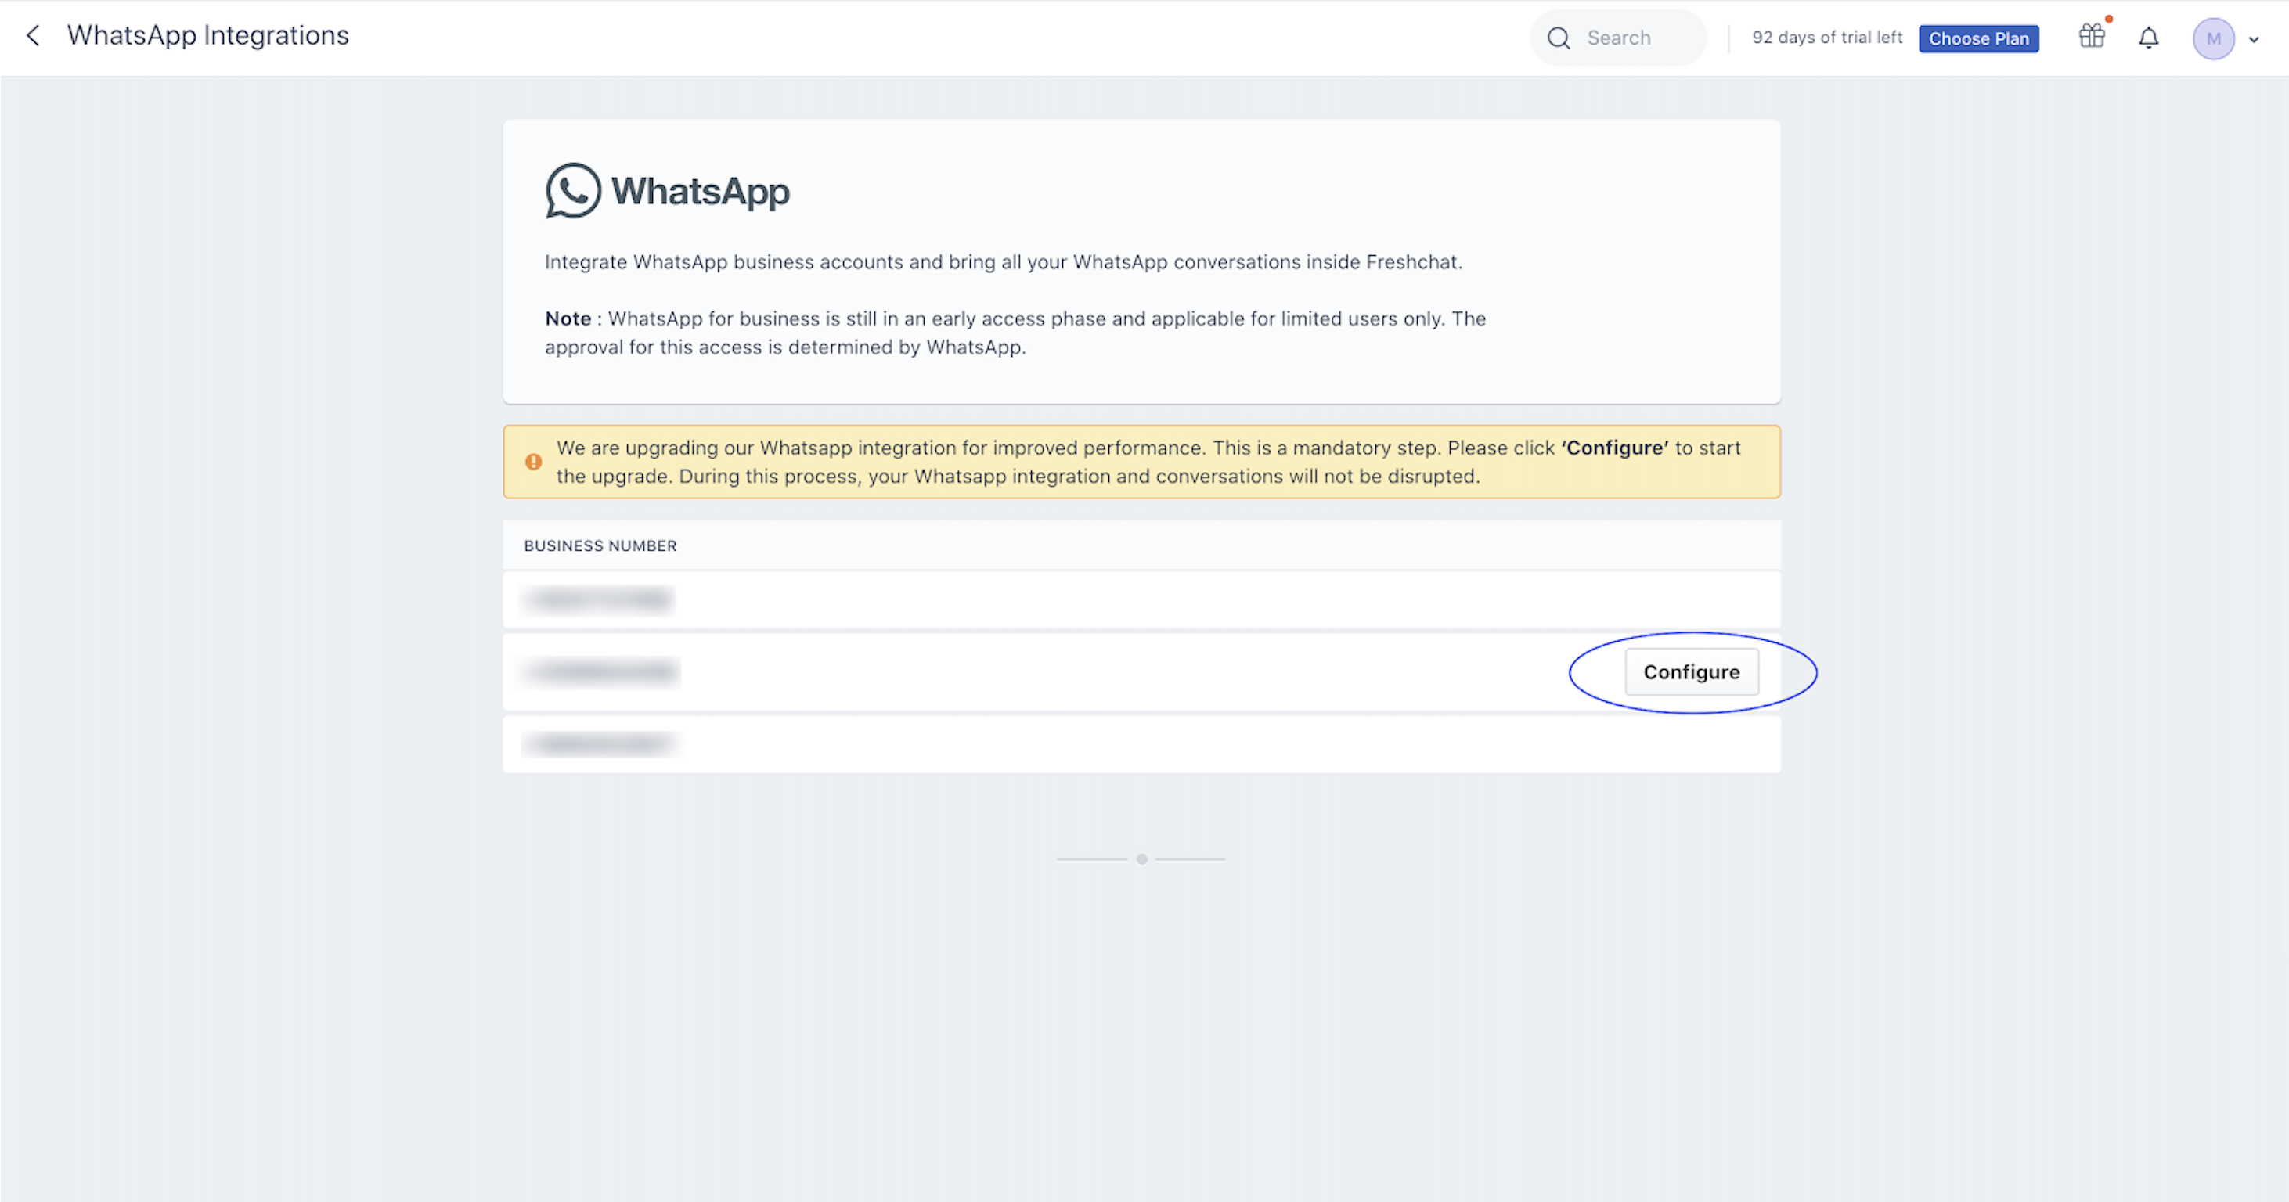Click the 92 days of trial left text
This screenshot has width=2289, height=1202.
(1826, 38)
